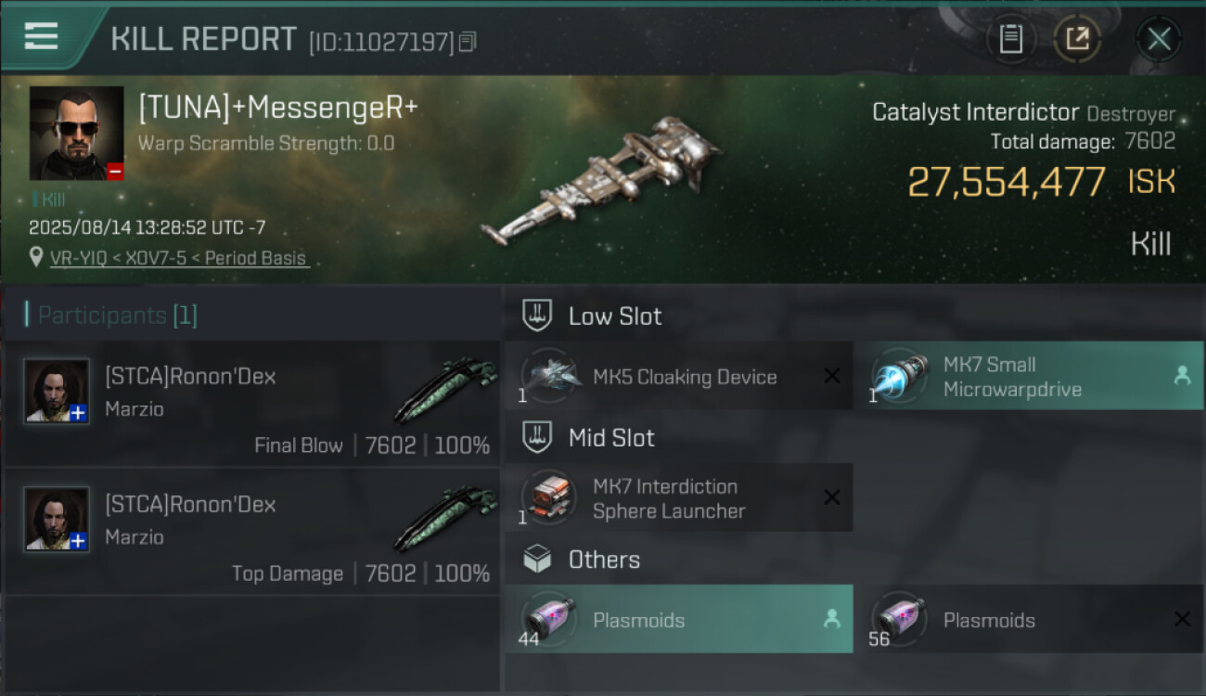Select the Participants tab header

coord(117,316)
